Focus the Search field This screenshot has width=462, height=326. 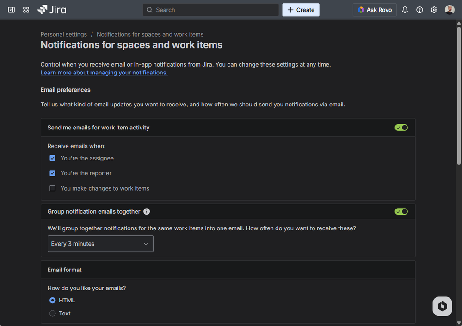point(211,10)
